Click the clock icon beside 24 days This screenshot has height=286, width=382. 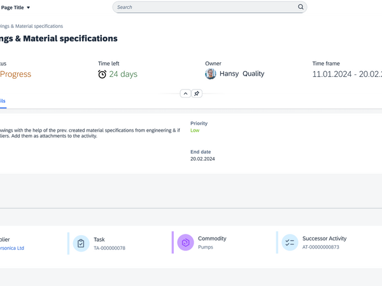coord(102,74)
